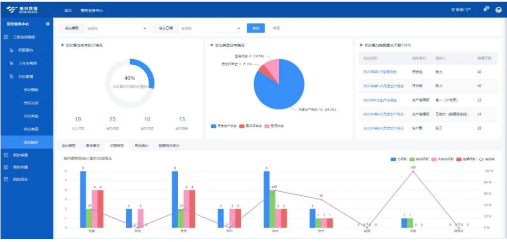The image size is (507, 242).
Task: Click the blue 查询 button
Action: point(256,28)
